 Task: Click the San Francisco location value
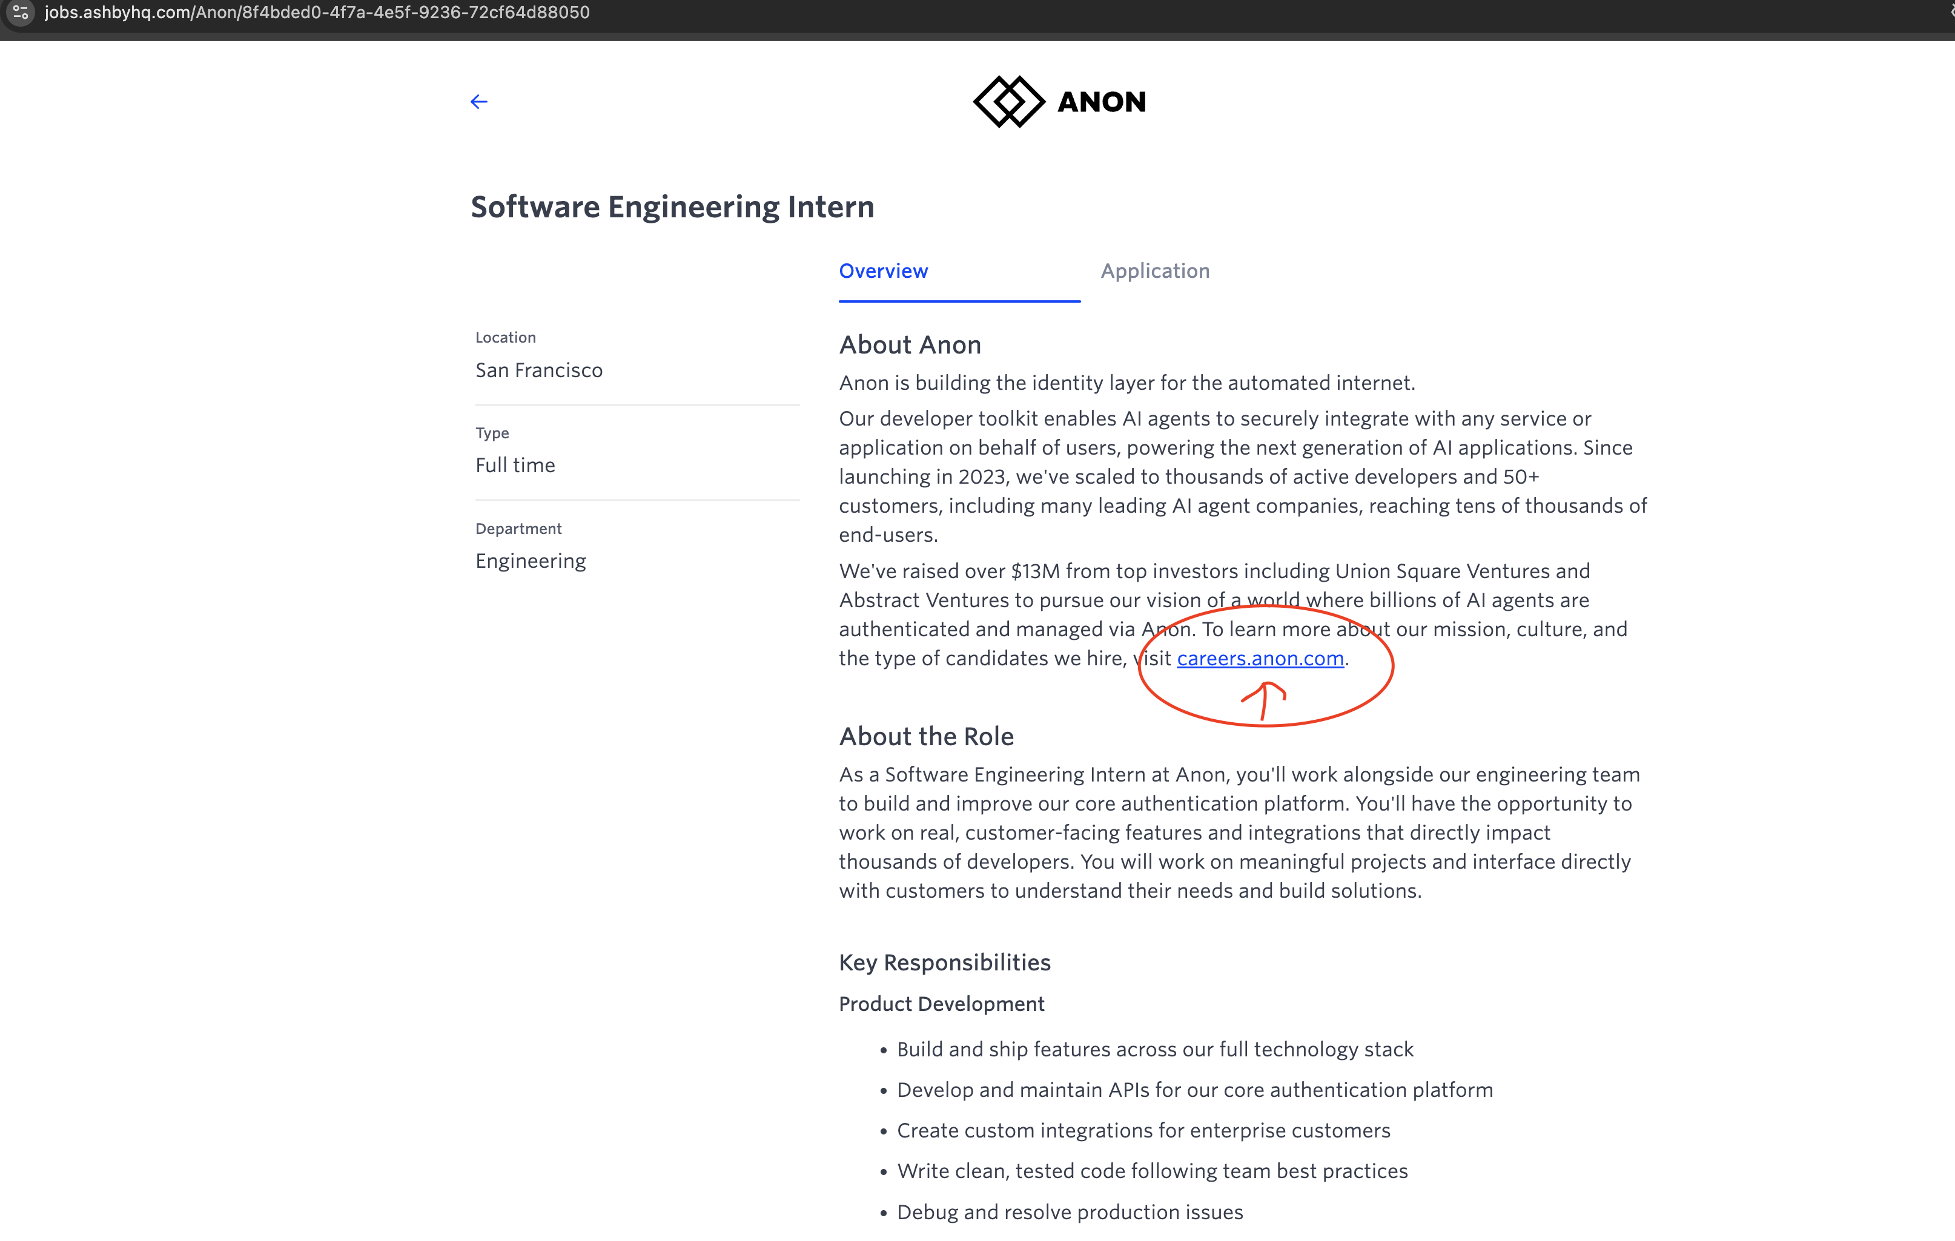click(539, 370)
